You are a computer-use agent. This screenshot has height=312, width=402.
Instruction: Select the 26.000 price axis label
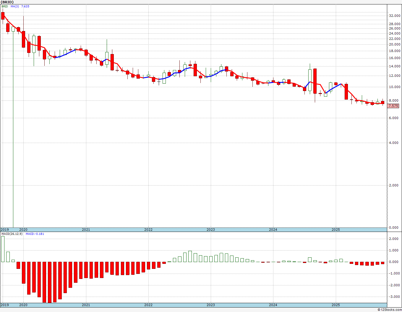(x=395, y=28)
